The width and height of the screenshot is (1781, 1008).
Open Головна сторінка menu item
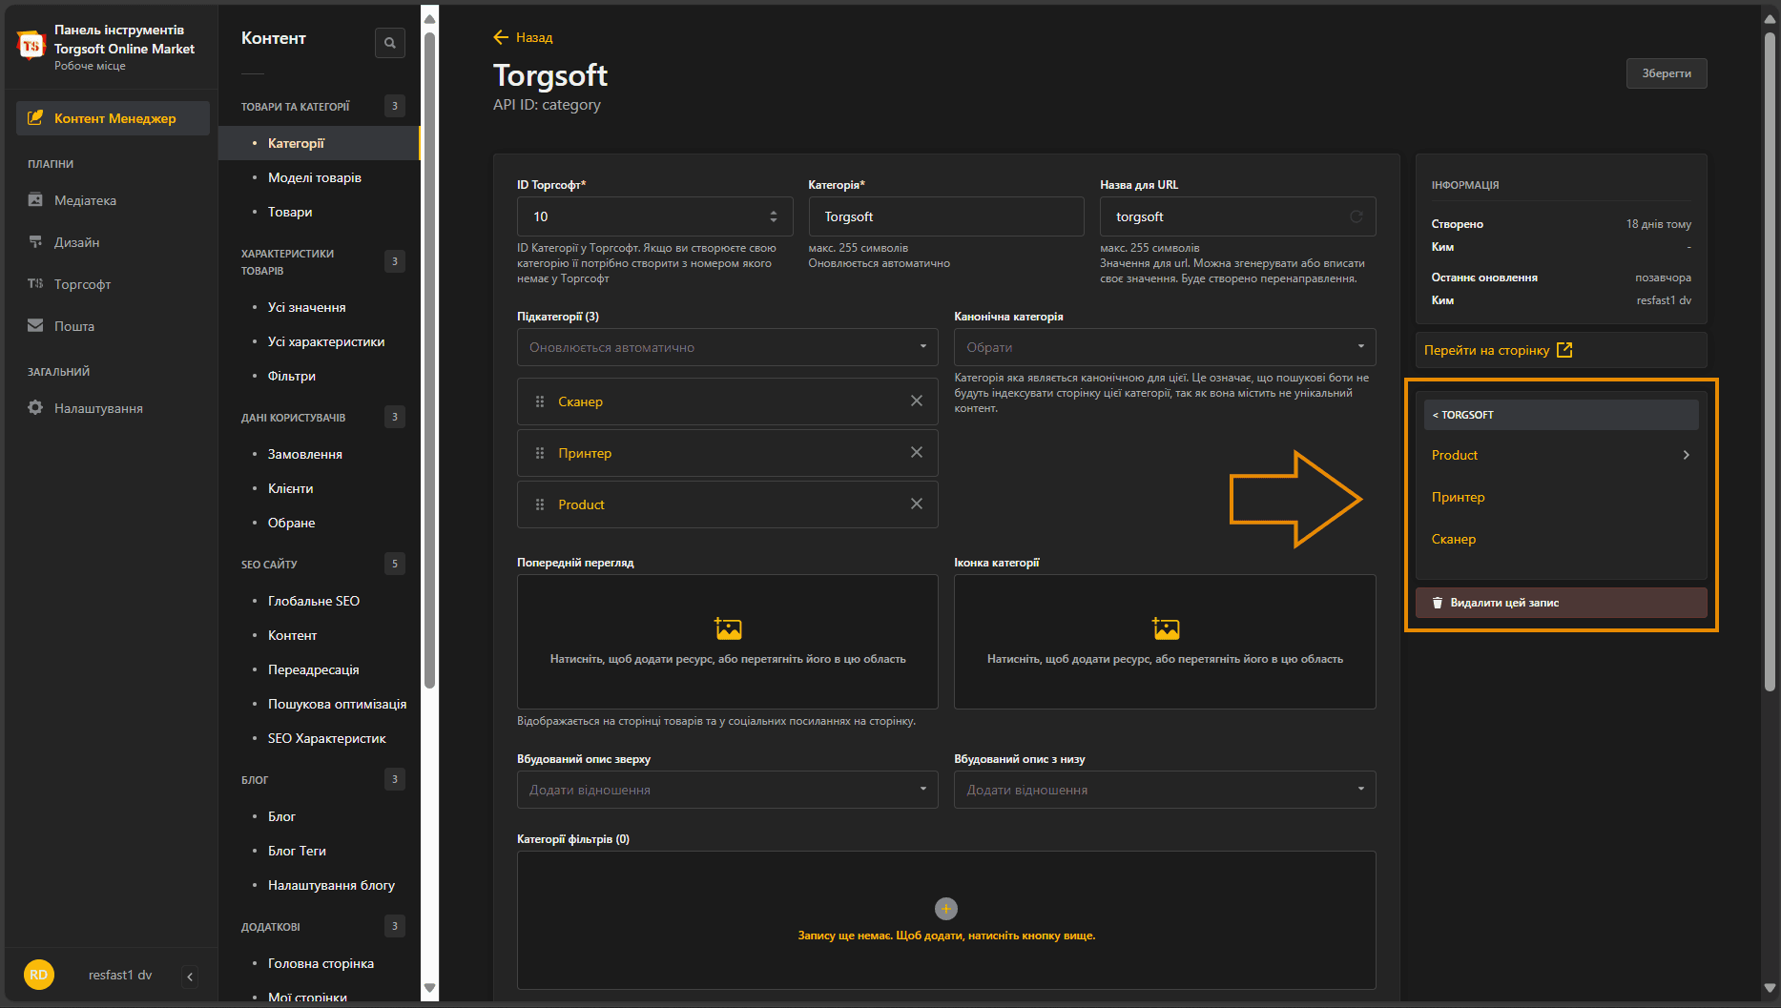click(319, 963)
